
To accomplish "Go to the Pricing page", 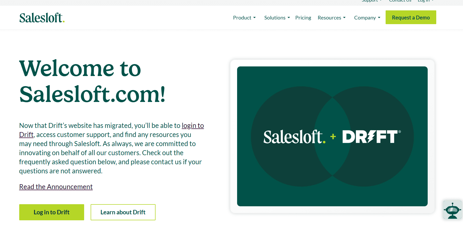I will (303, 18).
